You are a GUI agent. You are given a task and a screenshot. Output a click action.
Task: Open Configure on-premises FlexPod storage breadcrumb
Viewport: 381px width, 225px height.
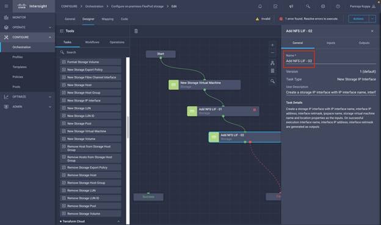point(137,6)
